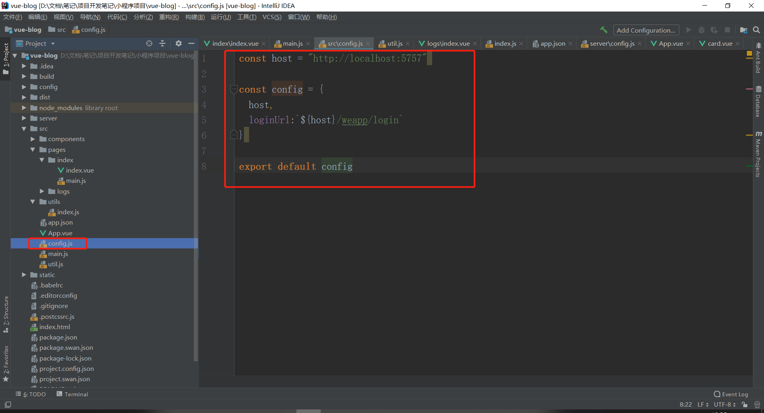Click the Search Everywhere magnifier icon
This screenshot has width=764, height=413.
[756, 30]
